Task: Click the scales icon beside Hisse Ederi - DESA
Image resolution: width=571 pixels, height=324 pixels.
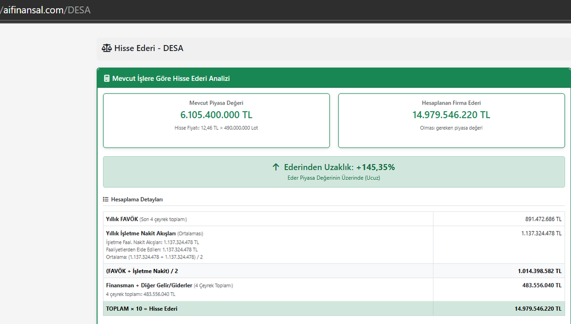Action: pos(107,48)
